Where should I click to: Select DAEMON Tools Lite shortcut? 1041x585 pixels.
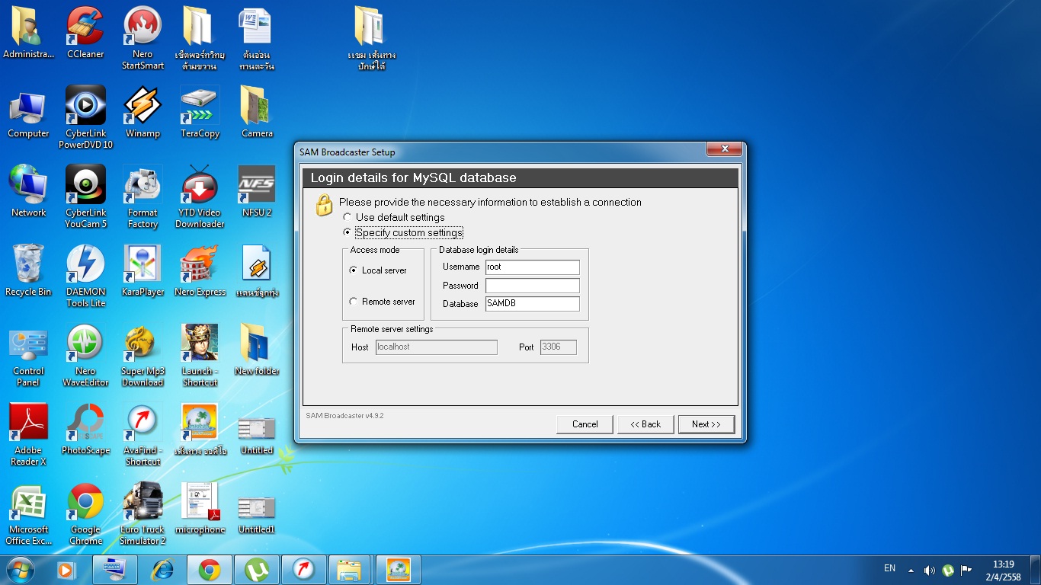pyautogui.click(x=85, y=276)
